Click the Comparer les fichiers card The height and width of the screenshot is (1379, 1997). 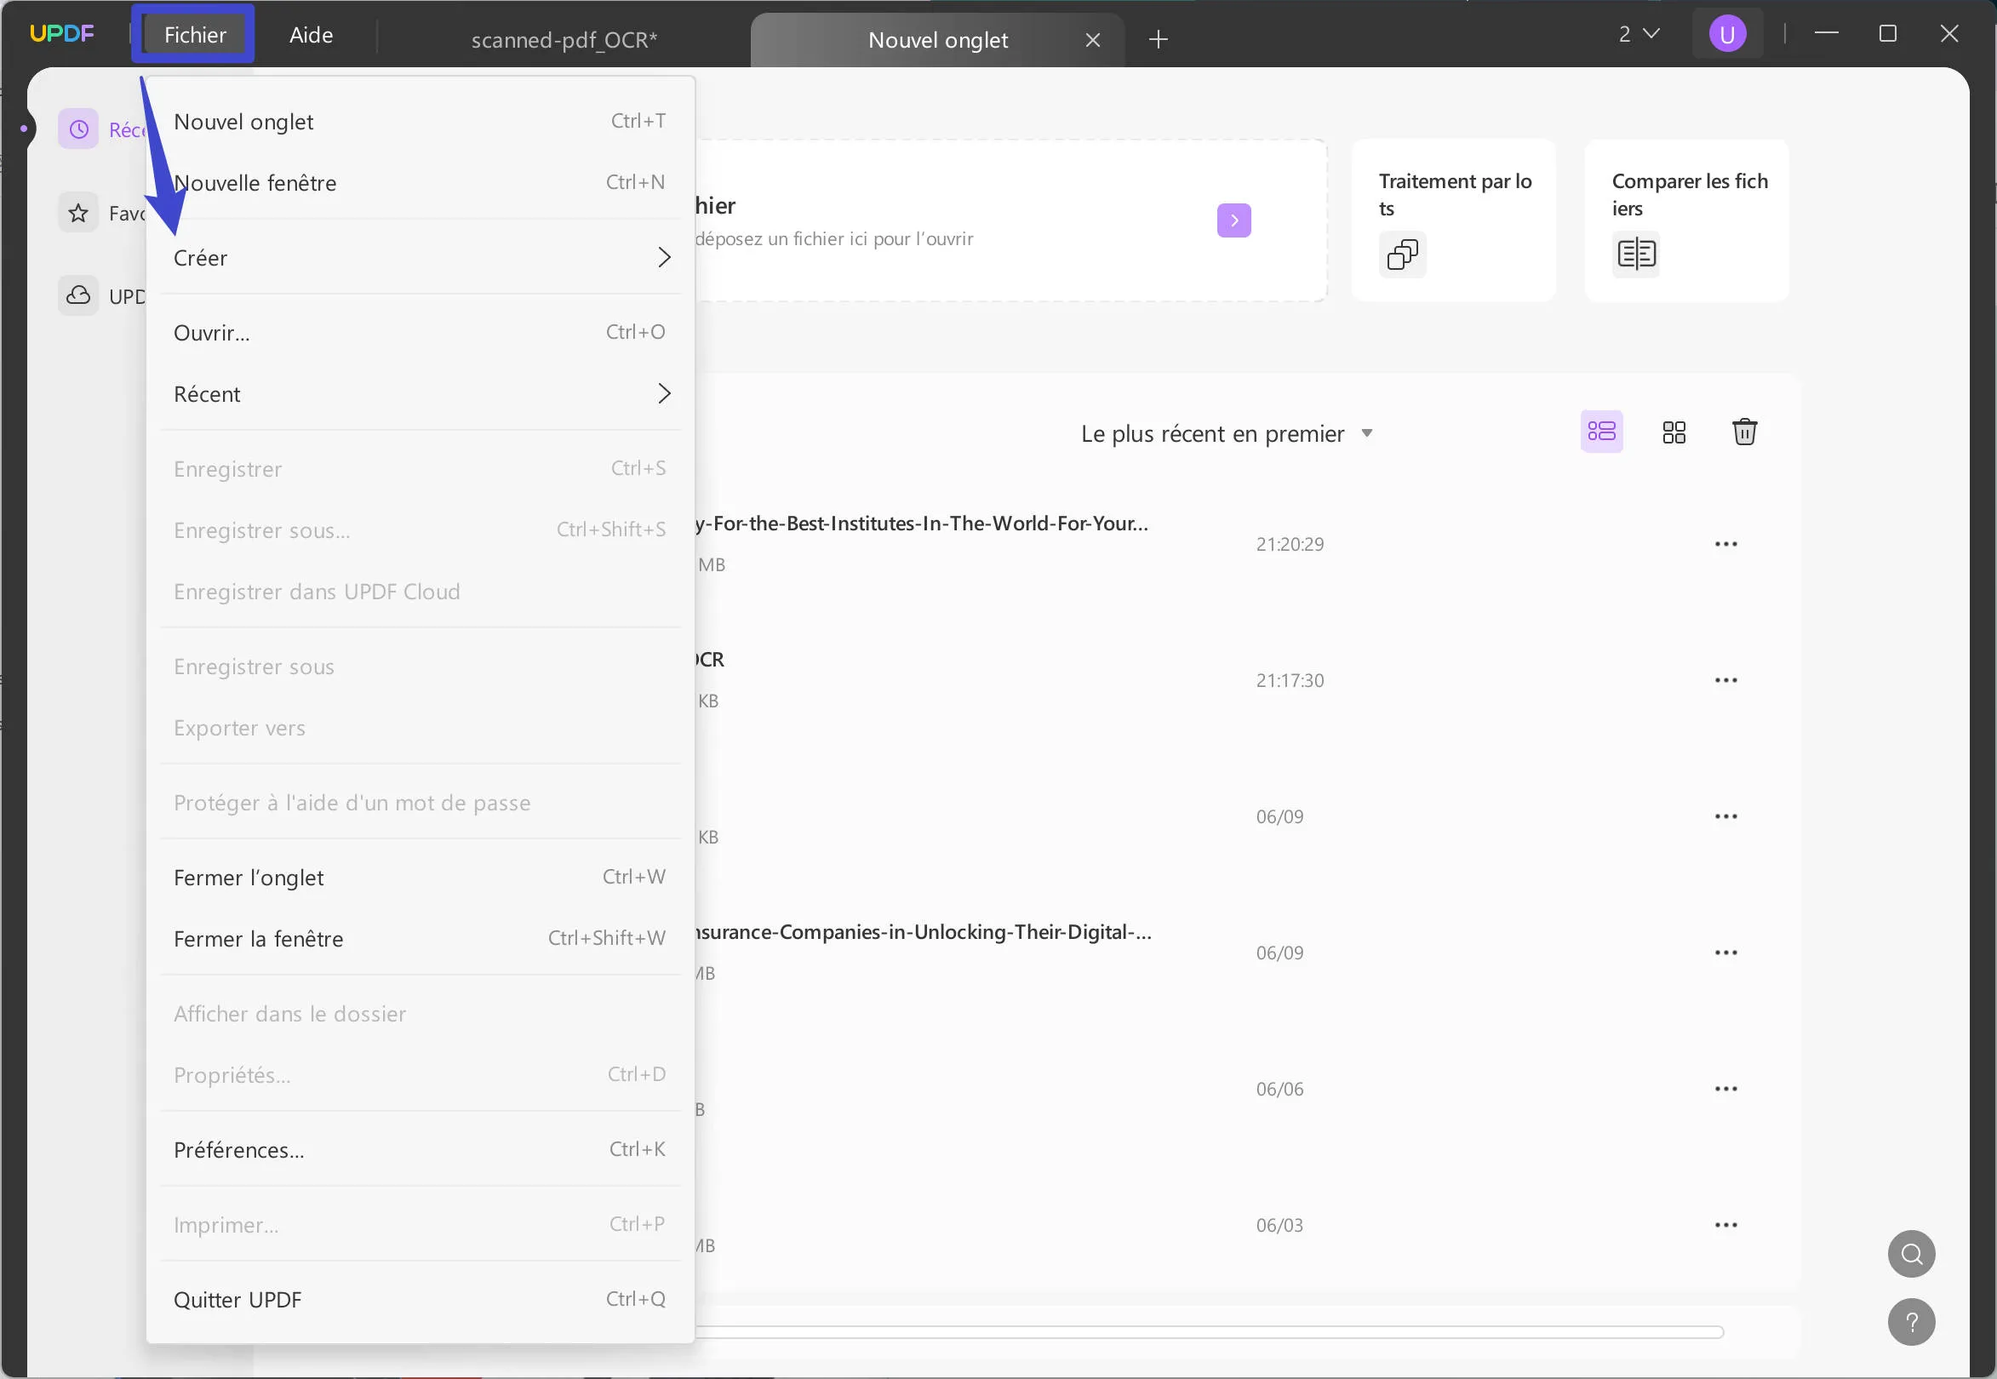pyautogui.click(x=1687, y=220)
